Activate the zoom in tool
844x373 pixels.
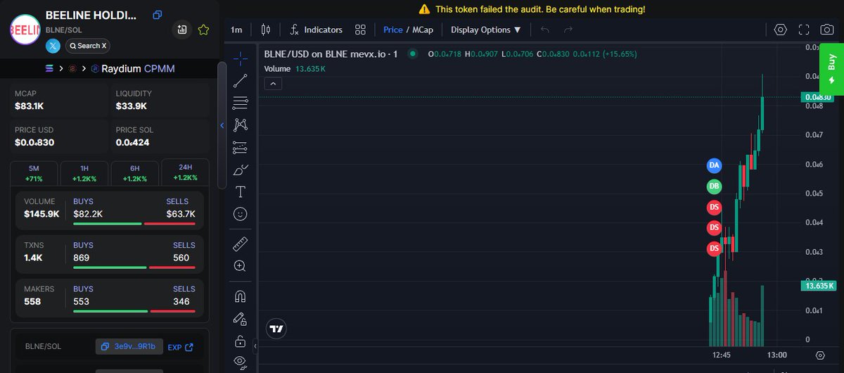coord(240,266)
